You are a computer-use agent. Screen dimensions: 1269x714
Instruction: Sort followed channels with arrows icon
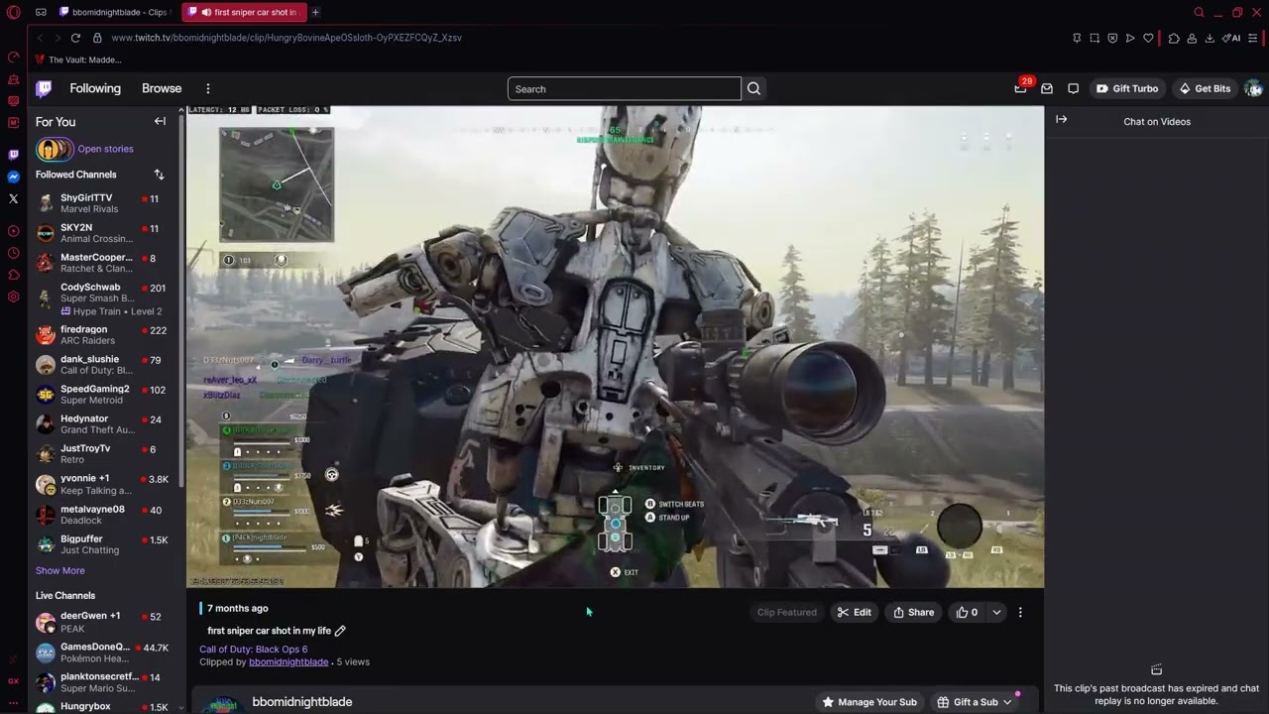click(x=159, y=175)
